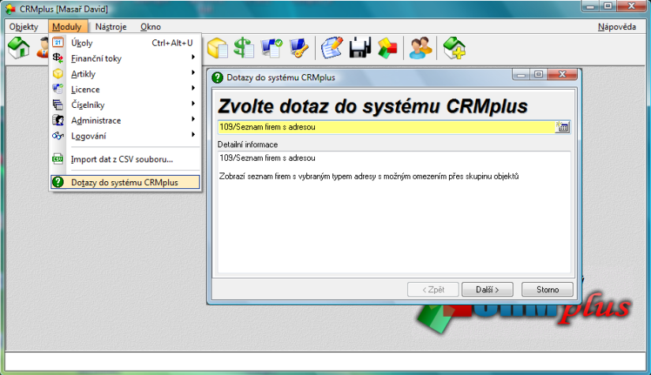The height and width of the screenshot is (375, 651).
Task: Click the Detailní informace text area
Action: (394, 212)
